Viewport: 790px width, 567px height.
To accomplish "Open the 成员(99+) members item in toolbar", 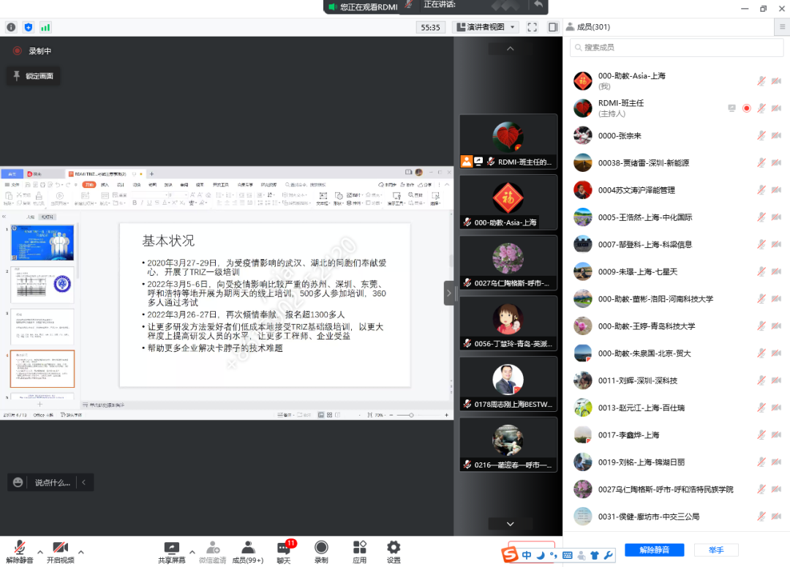I will pos(247,552).
